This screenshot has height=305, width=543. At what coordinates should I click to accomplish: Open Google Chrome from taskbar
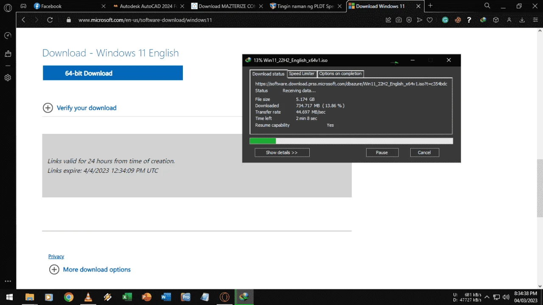click(x=69, y=297)
